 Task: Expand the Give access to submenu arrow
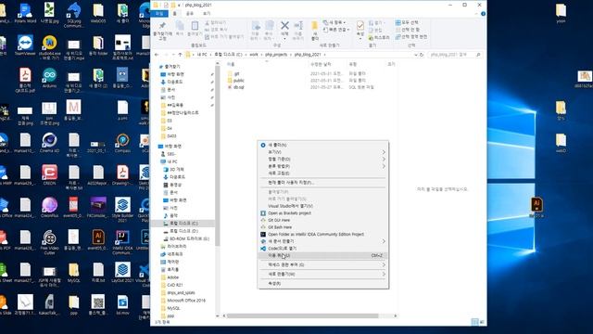[384, 264]
